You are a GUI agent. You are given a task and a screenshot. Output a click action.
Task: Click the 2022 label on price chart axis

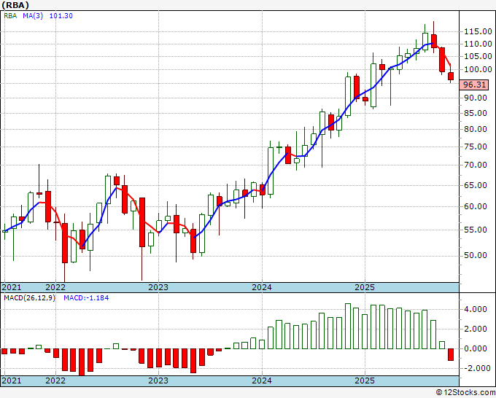pyautogui.click(x=55, y=287)
